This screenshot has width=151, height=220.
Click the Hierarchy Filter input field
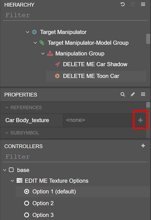[75, 15]
